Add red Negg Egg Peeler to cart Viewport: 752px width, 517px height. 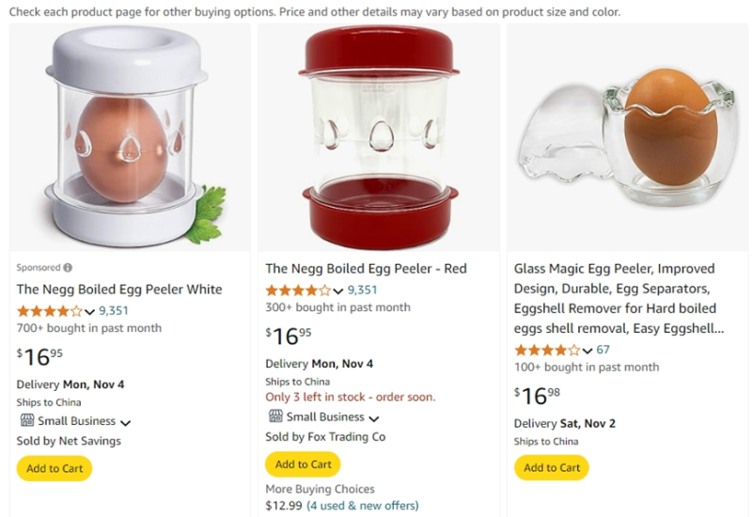[303, 464]
